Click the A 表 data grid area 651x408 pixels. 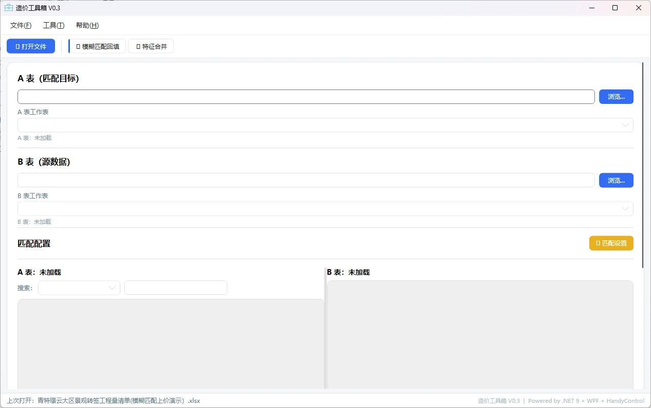click(171, 344)
